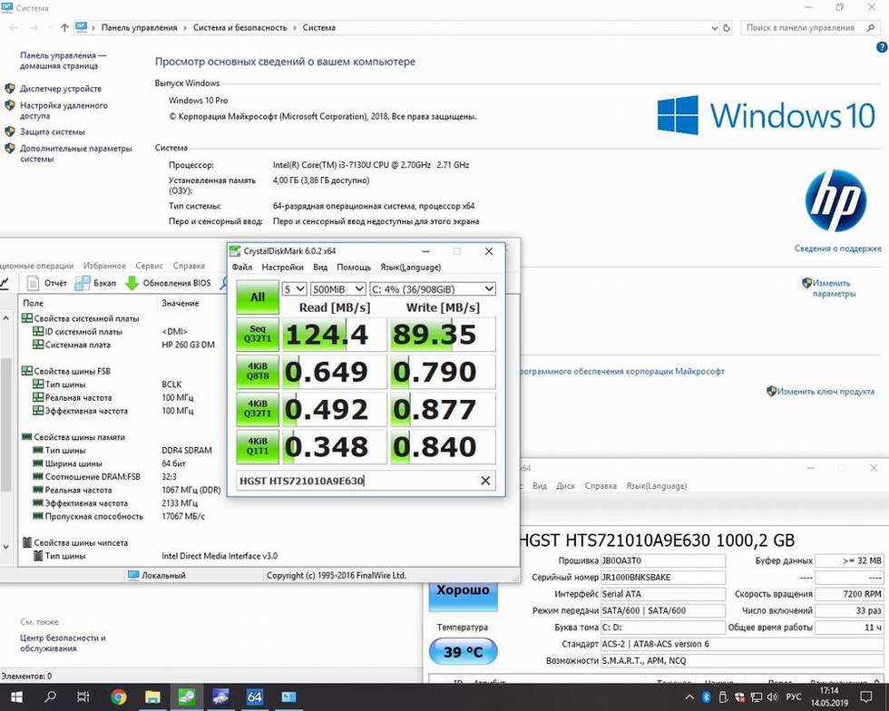
Task: Click the HGST HTS721010A9E630 comment field
Action: [x=356, y=481]
